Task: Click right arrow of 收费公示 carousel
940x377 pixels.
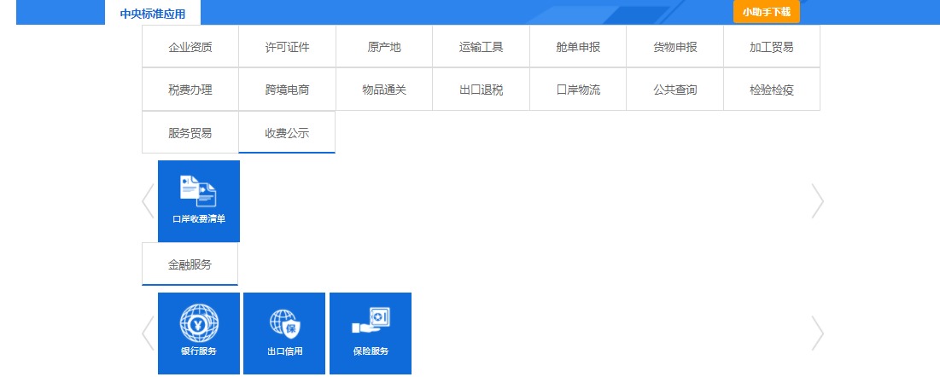Action: (x=817, y=201)
